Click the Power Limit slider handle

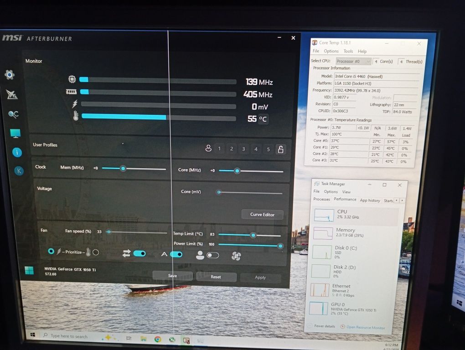tap(280, 246)
